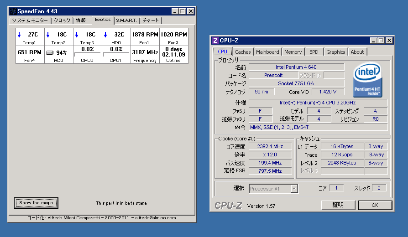Minimize the SpeedFan window
The width and height of the screenshot is (408, 237).
[x=175, y=11]
